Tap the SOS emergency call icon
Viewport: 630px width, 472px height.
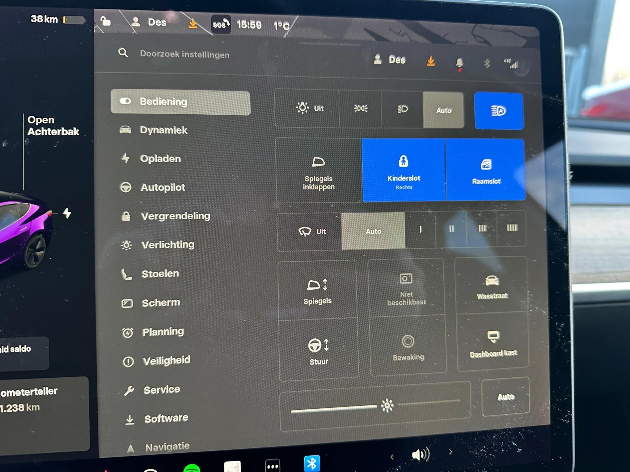click(220, 24)
